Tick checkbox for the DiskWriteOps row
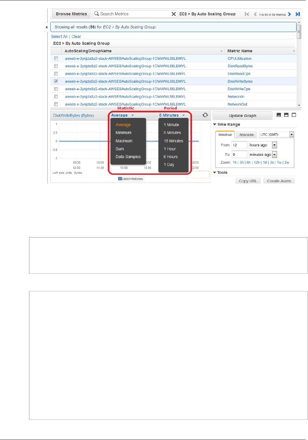The image size is (308, 440). (56, 89)
